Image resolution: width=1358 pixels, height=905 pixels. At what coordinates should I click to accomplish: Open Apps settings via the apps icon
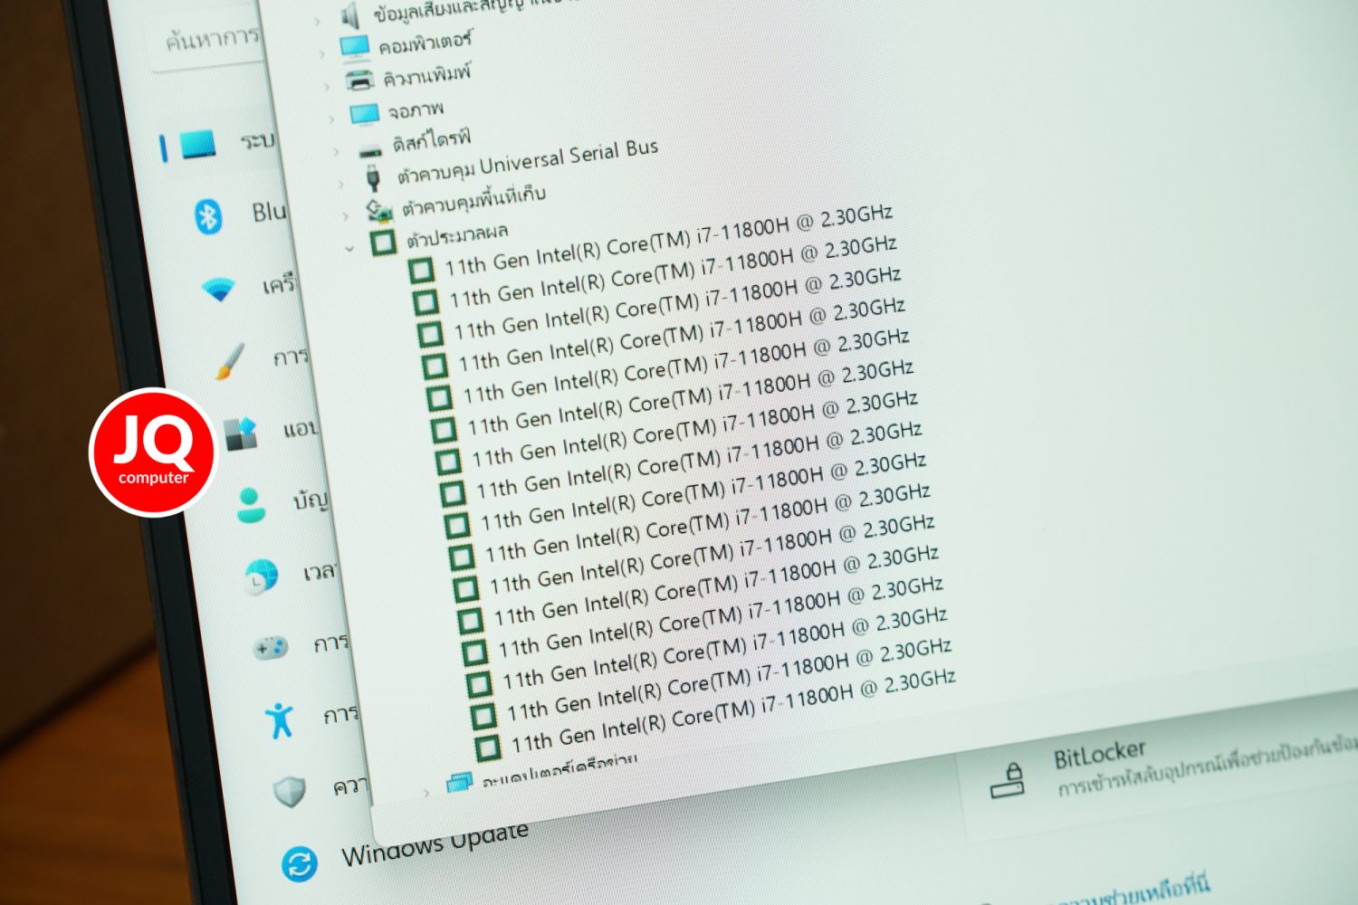[241, 433]
